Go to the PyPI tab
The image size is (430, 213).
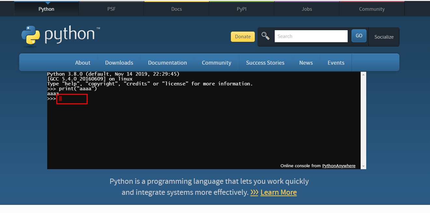tap(242, 9)
